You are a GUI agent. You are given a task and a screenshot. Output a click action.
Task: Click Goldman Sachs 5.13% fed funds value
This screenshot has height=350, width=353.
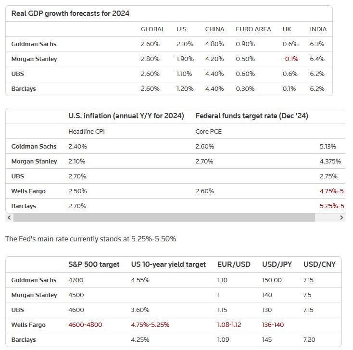[328, 147]
